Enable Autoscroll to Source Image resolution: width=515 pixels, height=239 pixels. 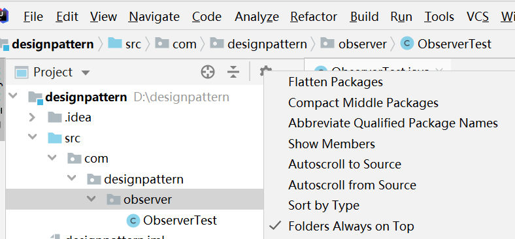click(344, 165)
